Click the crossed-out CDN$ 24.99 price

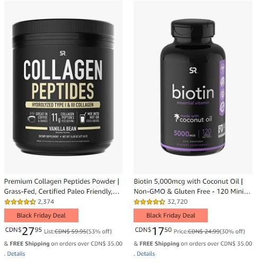(204, 231)
